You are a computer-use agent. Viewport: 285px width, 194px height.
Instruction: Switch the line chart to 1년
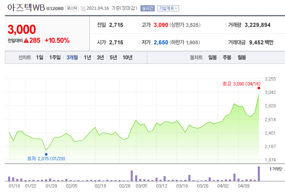[x=87, y=58]
